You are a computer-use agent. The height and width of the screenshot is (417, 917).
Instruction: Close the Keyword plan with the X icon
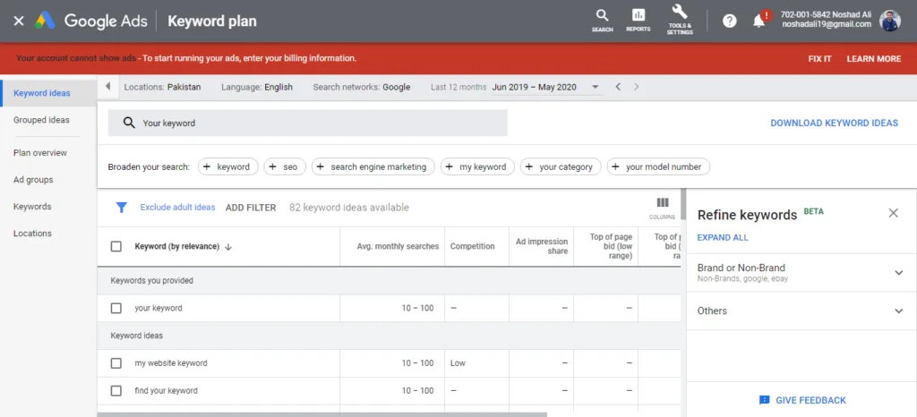[19, 21]
